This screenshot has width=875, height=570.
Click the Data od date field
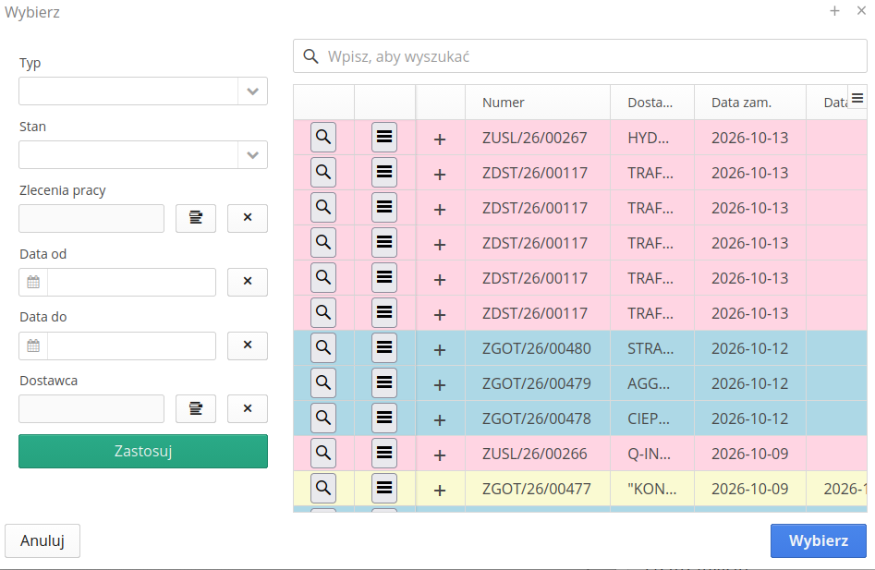tap(132, 282)
